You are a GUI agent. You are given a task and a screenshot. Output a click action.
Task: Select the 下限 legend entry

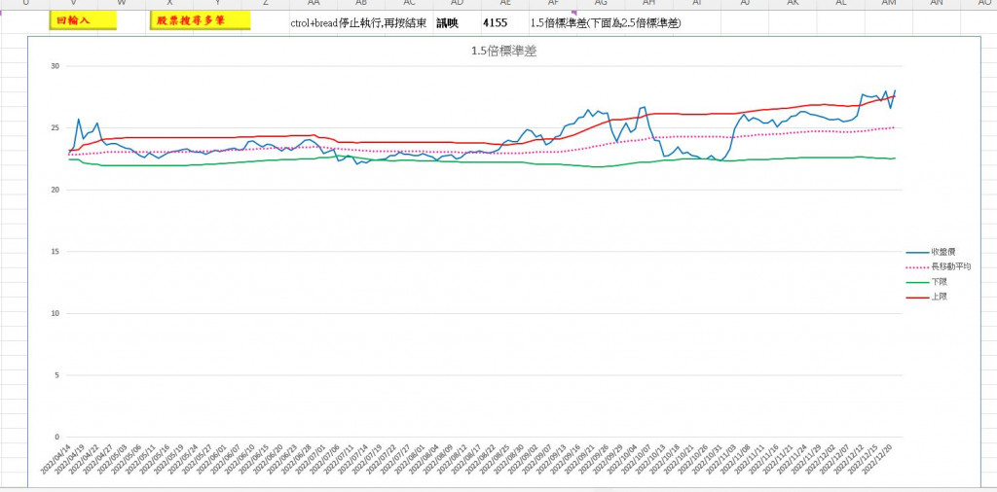click(x=939, y=281)
